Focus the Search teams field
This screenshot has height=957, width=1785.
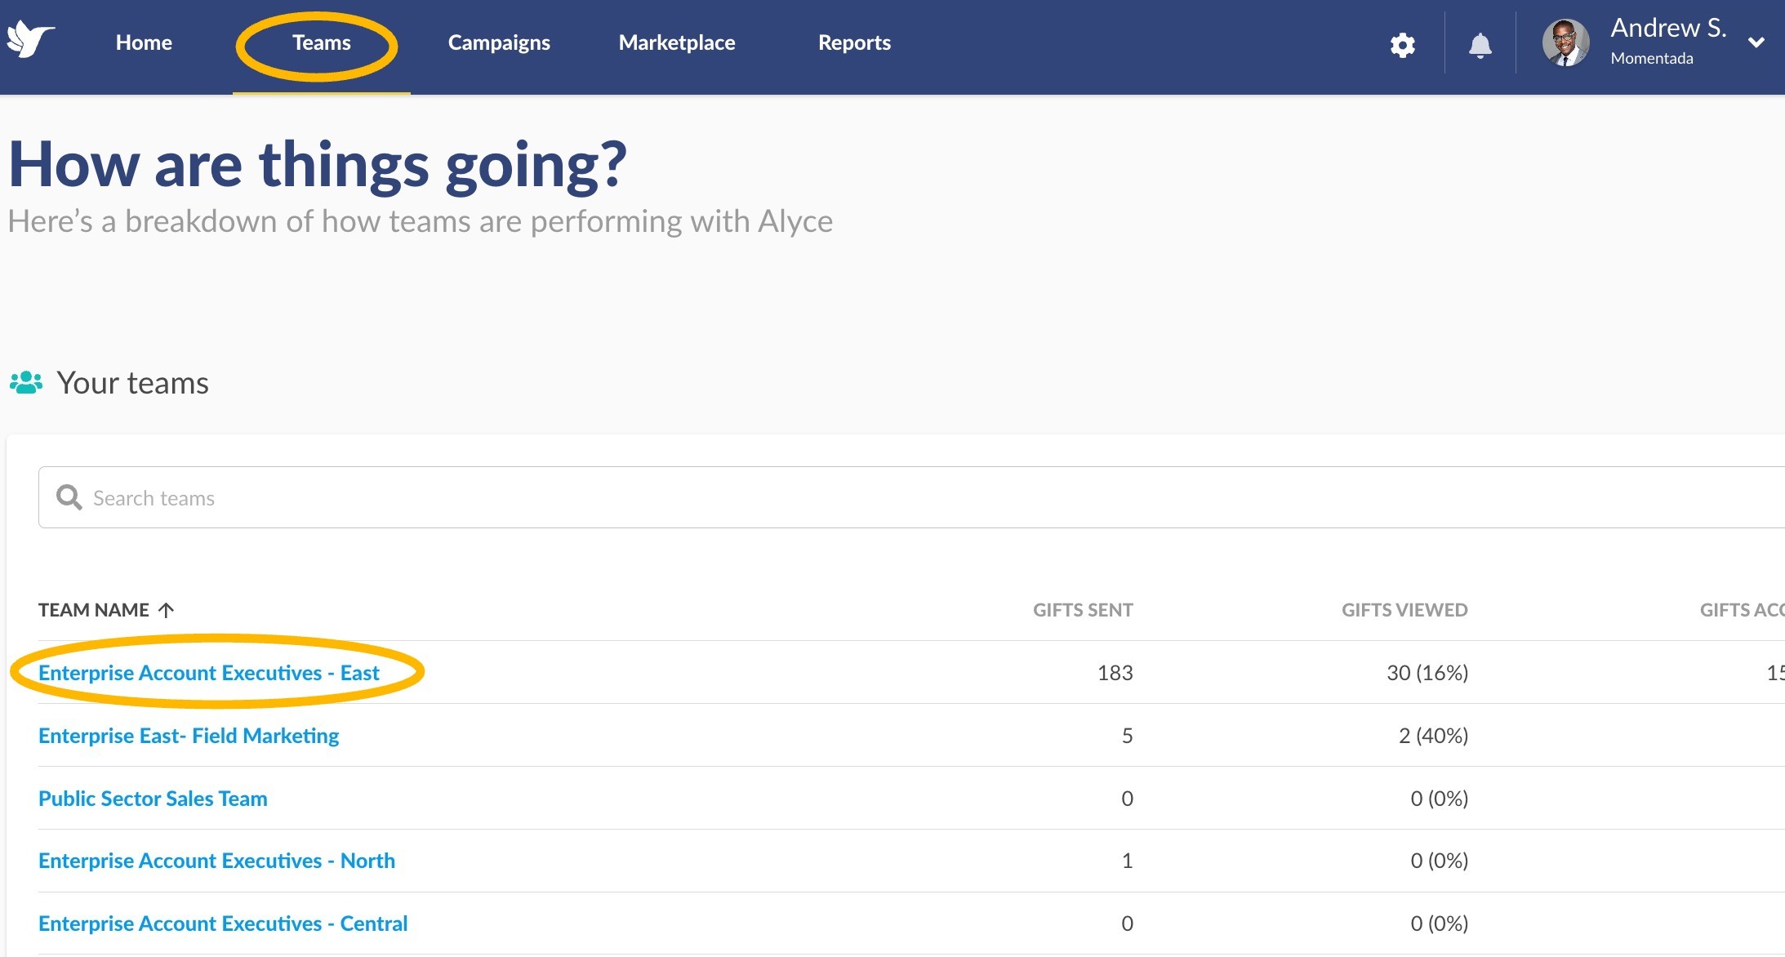(x=911, y=497)
